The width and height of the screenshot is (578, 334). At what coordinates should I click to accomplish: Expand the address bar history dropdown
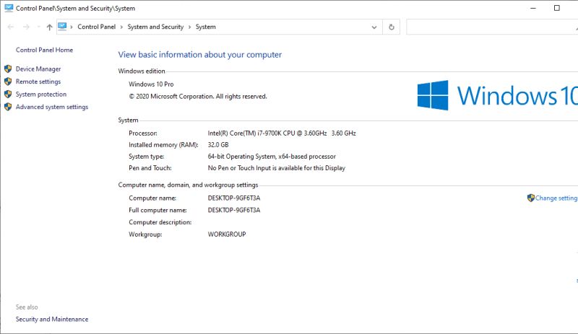(374, 27)
